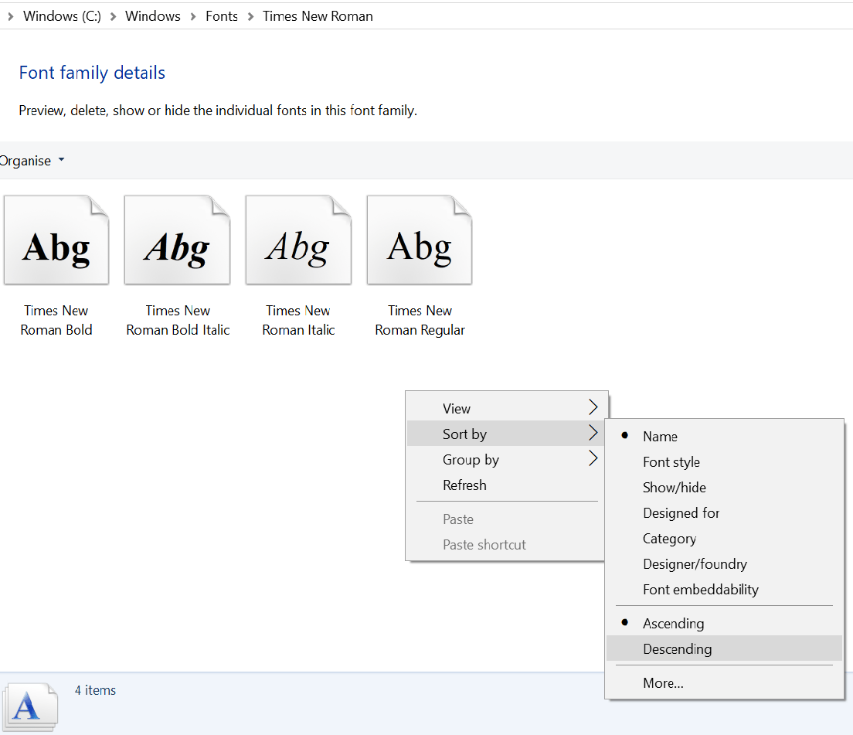853x735 pixels.
Task: Open the Organise dropdown
Action: 31,161
